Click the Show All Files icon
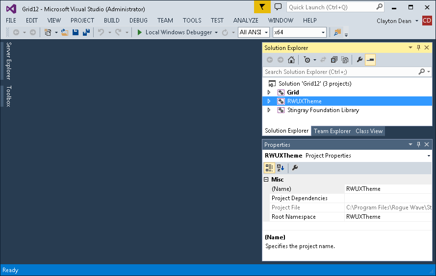Screen dimensions: 436x276 coord(345,60)
